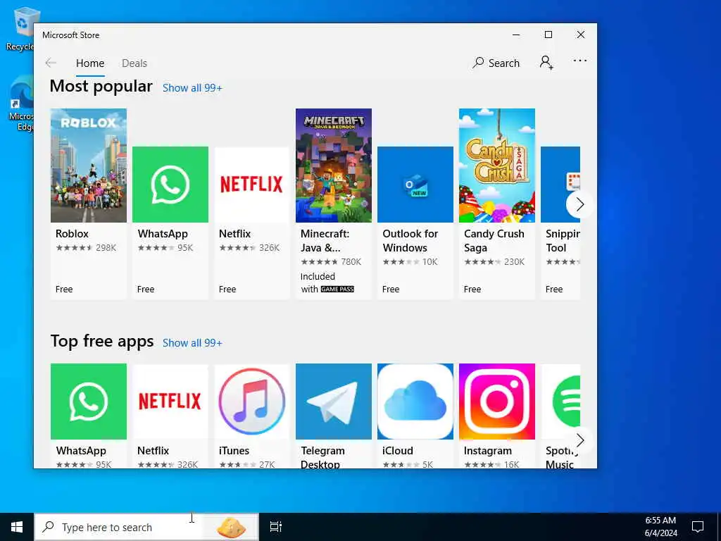Viewport: 721px width, 541px height.
Task: Click the sign-in account icon
Action: tap(546, 63)
